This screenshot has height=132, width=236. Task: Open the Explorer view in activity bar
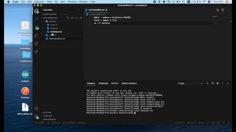[x=37, y=11]
